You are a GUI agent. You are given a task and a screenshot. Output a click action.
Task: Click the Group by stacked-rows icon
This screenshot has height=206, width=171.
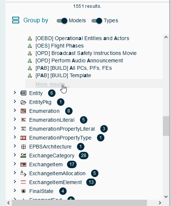pos(16,20)
